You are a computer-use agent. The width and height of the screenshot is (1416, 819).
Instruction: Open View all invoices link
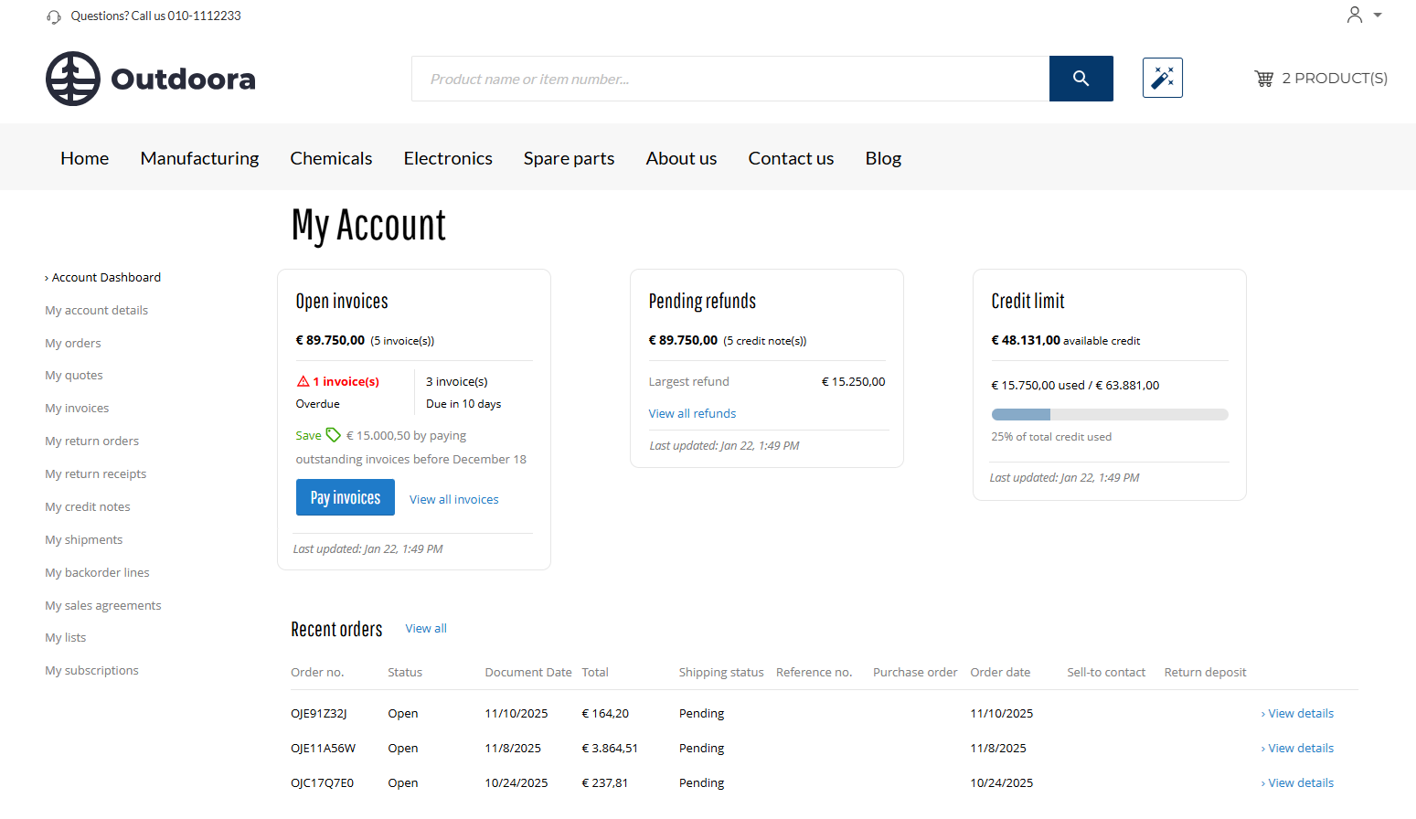(453, 499)
